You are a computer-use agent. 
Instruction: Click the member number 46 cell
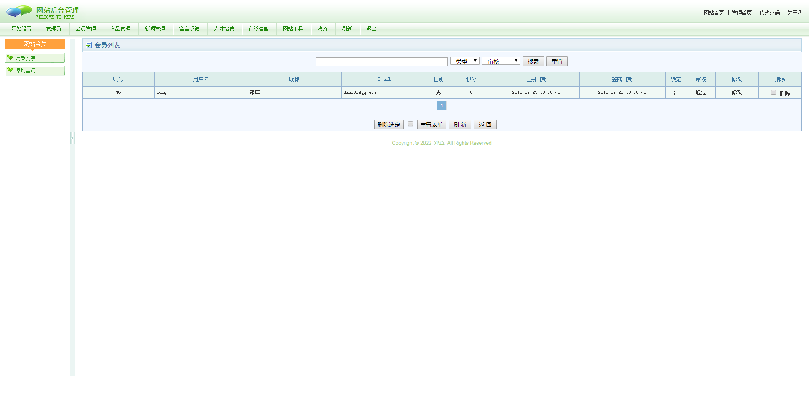[x=118, y=92]
